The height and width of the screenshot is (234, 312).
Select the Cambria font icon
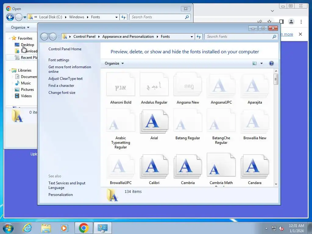click(188, 166)
